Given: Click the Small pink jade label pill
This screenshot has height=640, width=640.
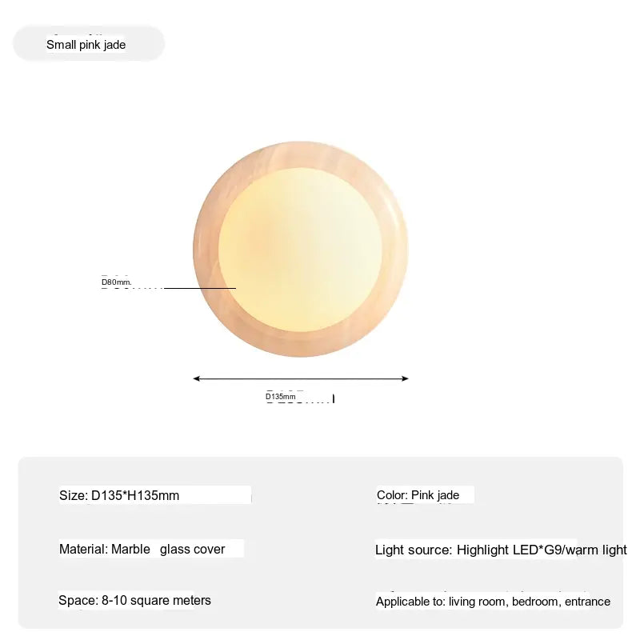Looking at the screenshot, I should click(x=89, y=43).
